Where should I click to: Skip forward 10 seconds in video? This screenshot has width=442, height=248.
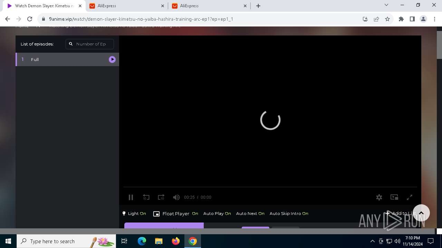pyautogui.click(x=161, y=197)
